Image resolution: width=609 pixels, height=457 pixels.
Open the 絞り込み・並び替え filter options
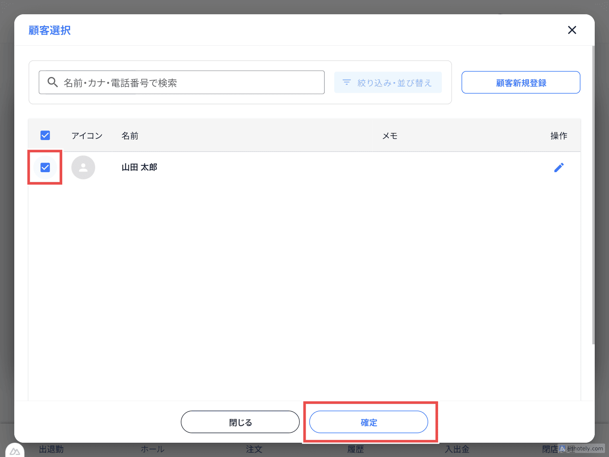coord(388,83)
